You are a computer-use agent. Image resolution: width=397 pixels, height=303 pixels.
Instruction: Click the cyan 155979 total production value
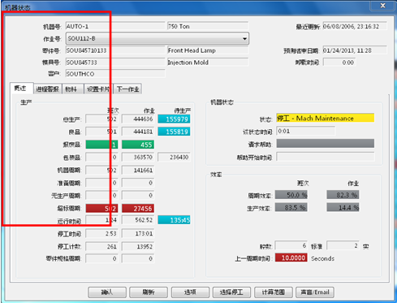[174, 119]
